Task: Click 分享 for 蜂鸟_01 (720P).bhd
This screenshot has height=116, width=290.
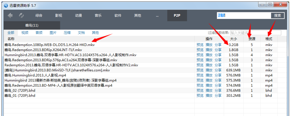Action: (218, 96)
